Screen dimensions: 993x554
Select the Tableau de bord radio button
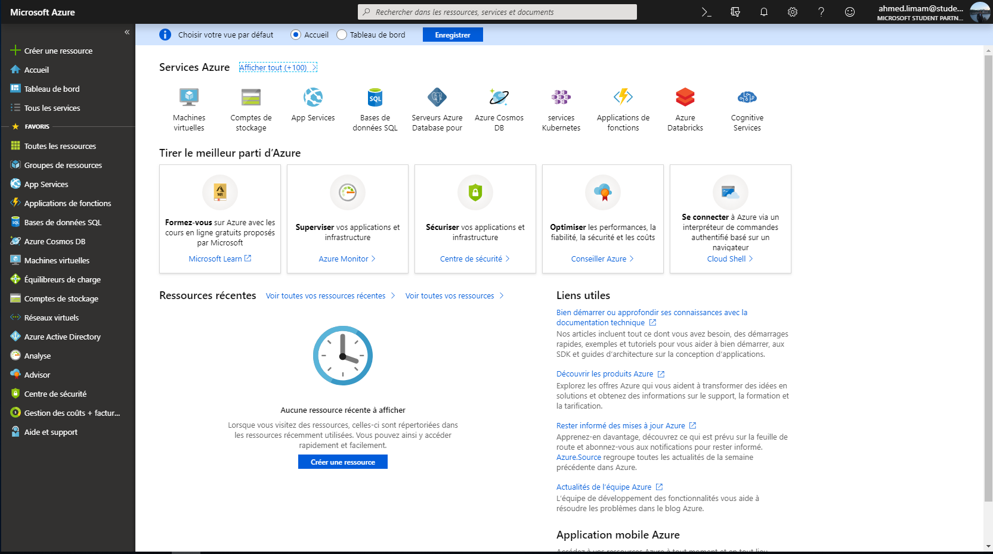point(342,35)
